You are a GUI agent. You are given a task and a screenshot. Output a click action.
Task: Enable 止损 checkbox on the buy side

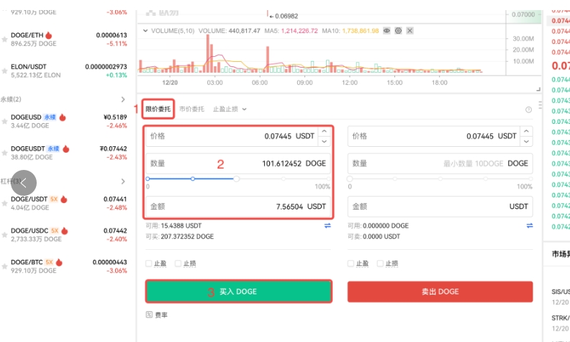[178, 264]
